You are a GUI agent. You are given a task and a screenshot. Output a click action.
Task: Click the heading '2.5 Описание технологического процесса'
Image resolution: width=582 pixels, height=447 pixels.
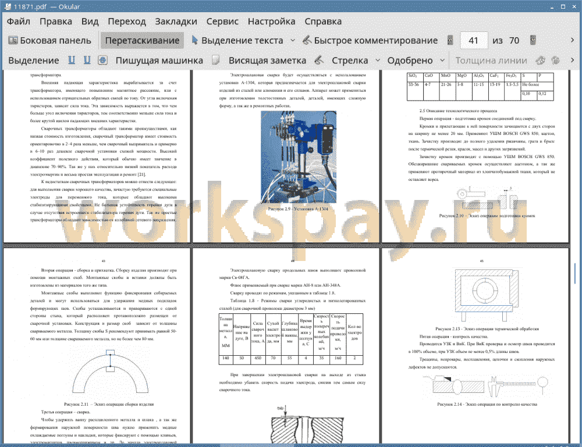tap(458, 111)
